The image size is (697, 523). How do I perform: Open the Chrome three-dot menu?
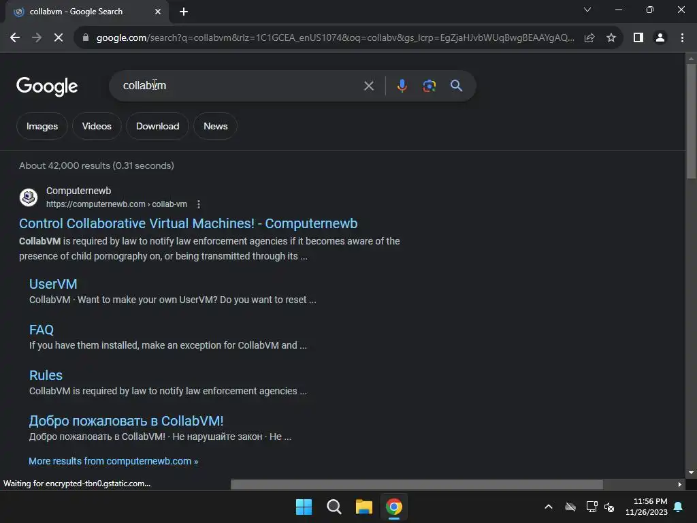[682, 38]
